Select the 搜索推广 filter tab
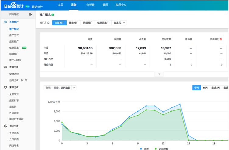The height and width of the screenshot is (150, 229). point(74,23)
